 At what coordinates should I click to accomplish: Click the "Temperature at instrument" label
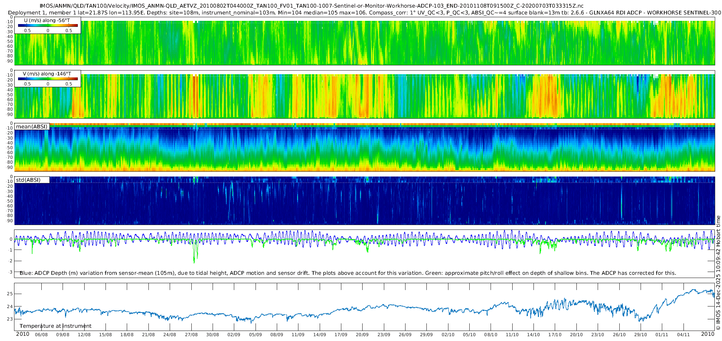click(55, 326)
